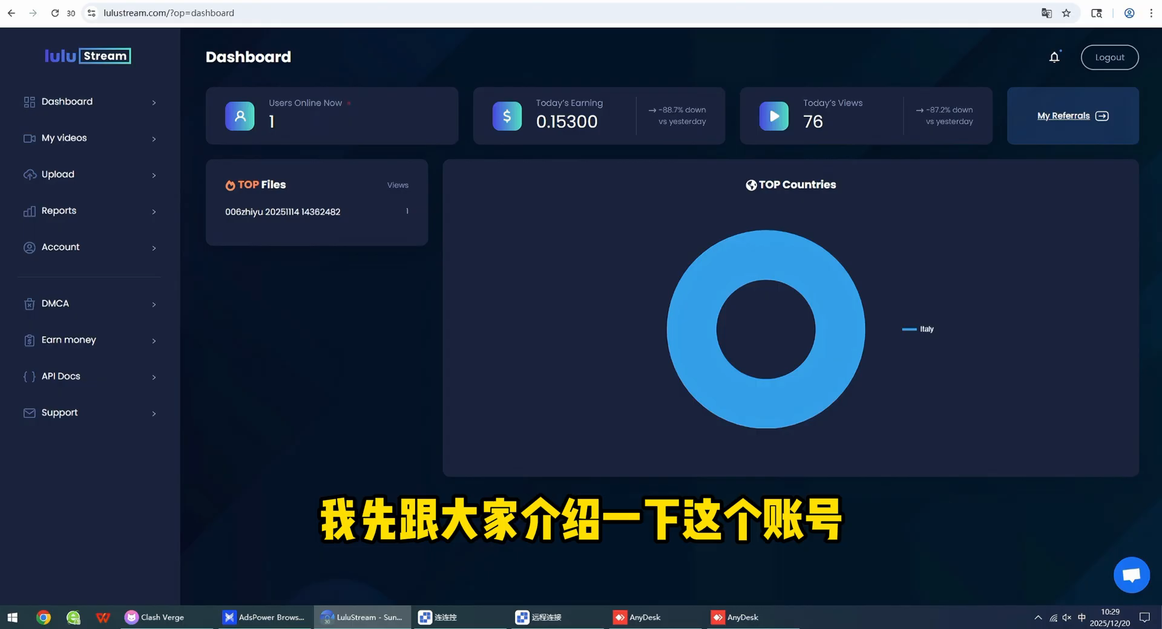Expand the Account chevron
Screen dimensions: 1162x629
point(154,248)
